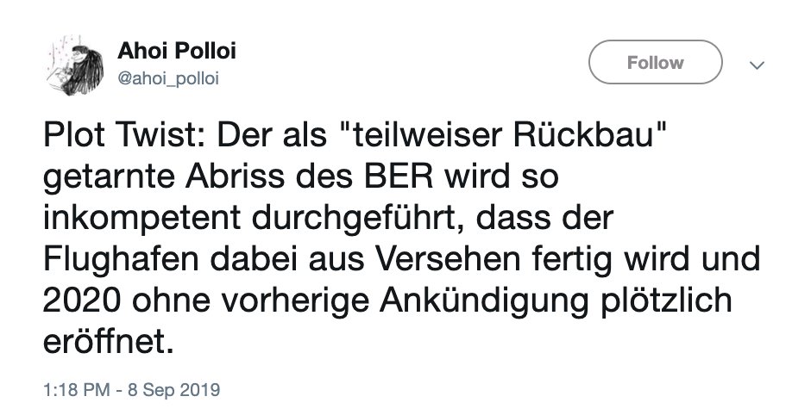The width and height of the screenshot is (811, 415).
Task: Open the Ahoi Polloi display name link
Action: coord(177,51)
